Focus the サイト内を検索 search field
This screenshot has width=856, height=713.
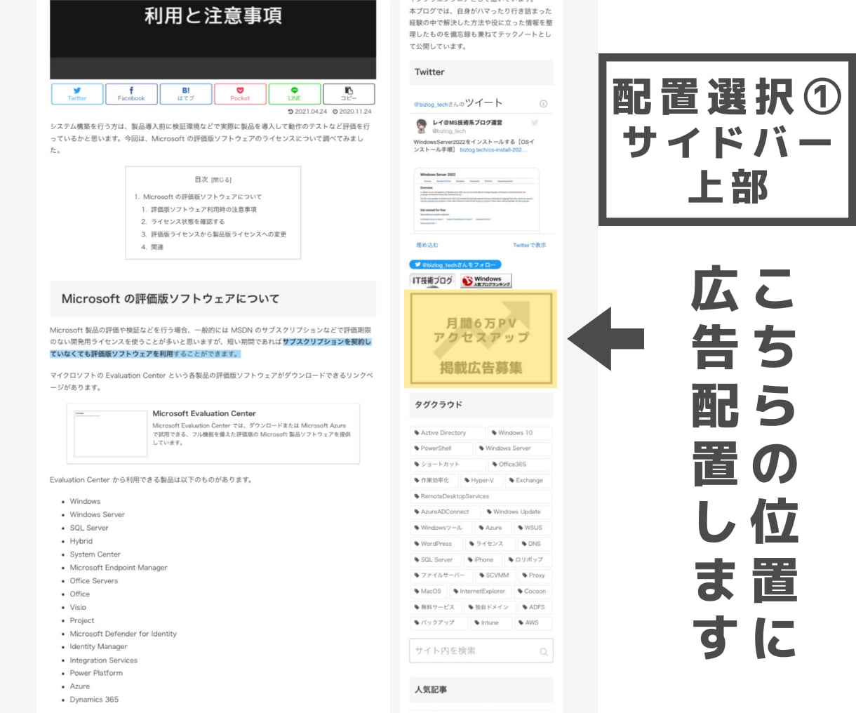481,651
